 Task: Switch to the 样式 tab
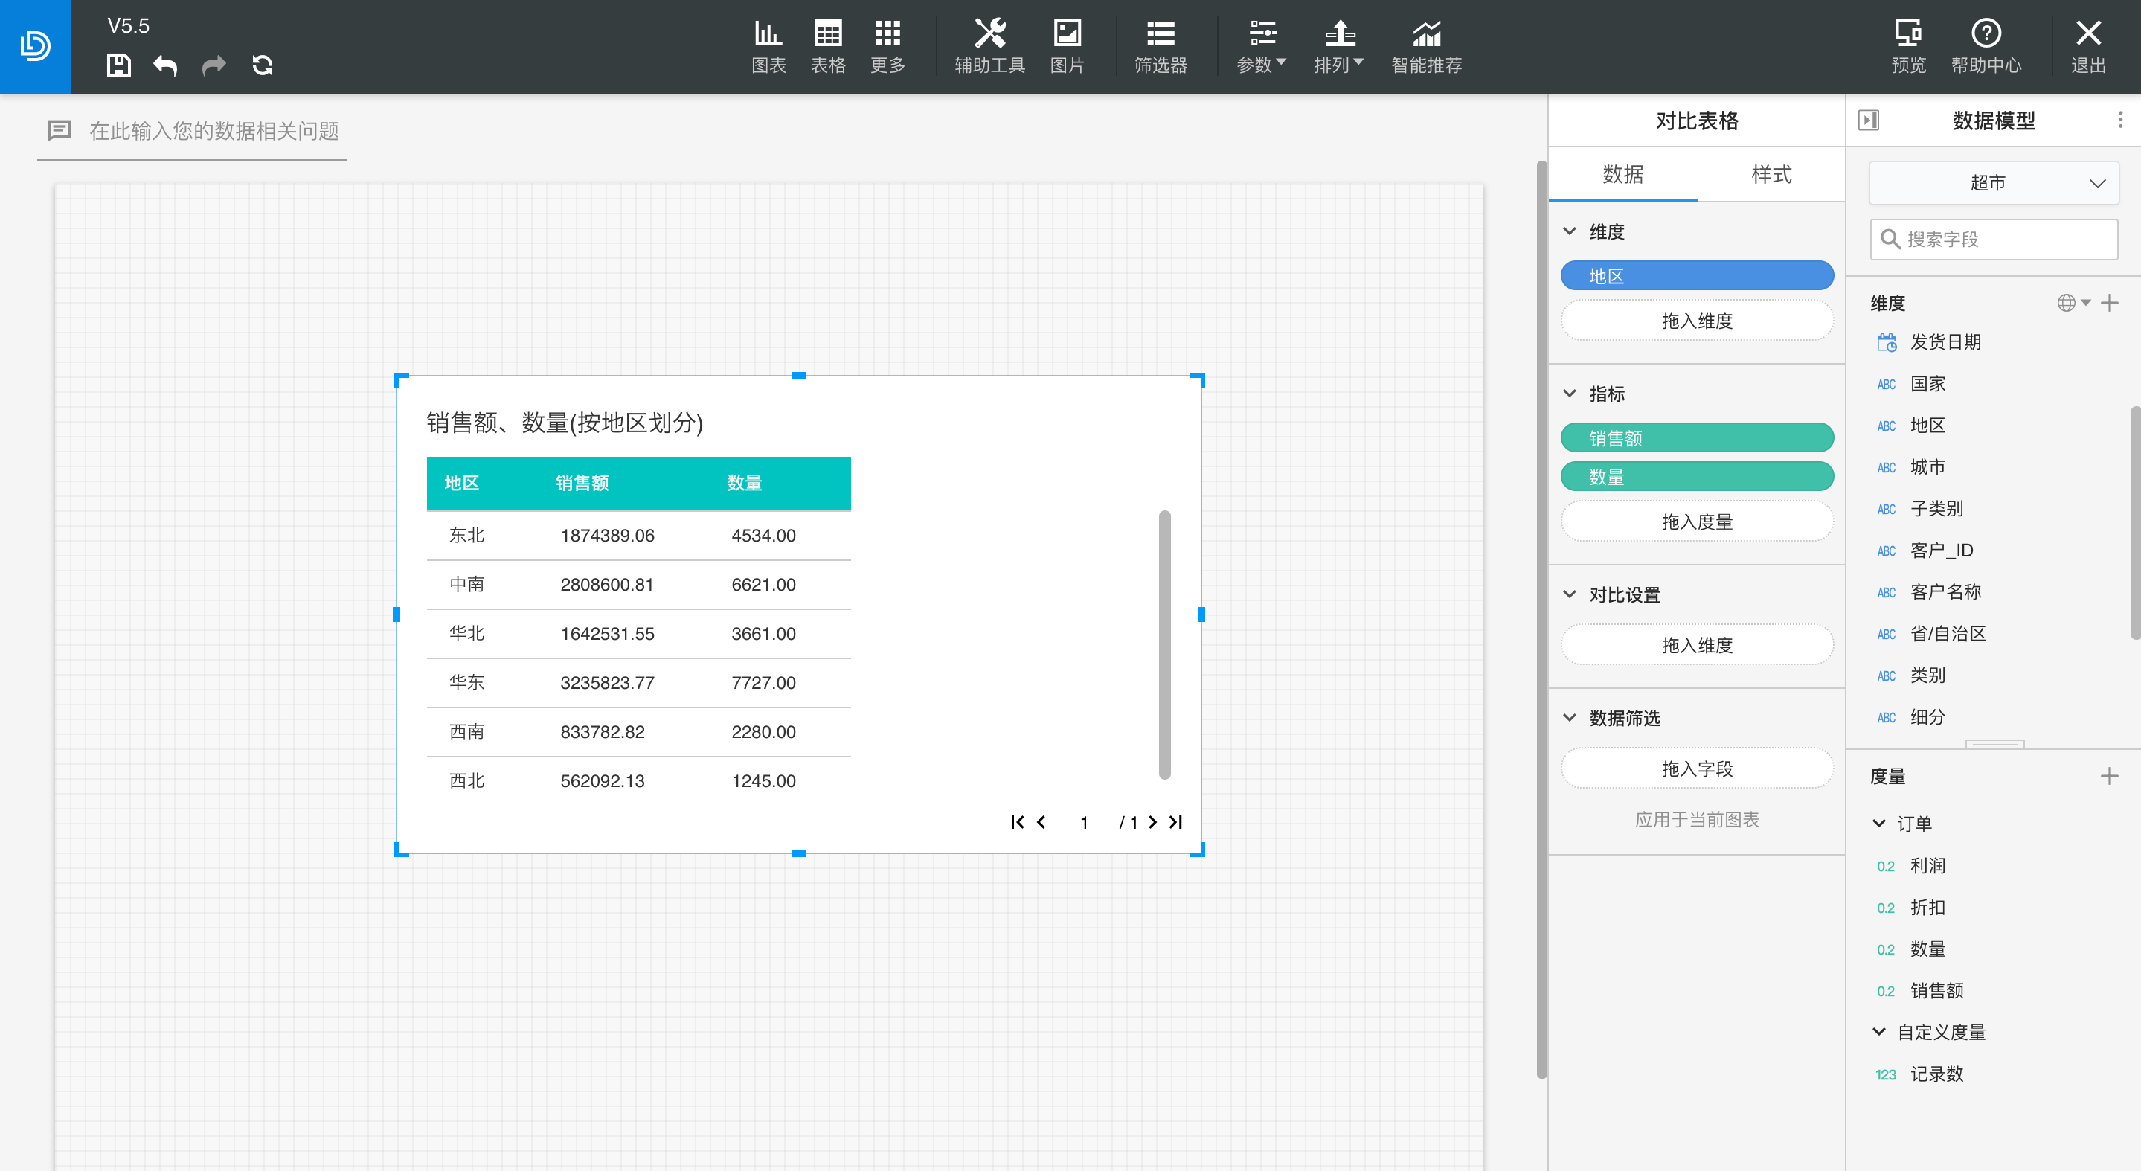tap(1771, 175)
